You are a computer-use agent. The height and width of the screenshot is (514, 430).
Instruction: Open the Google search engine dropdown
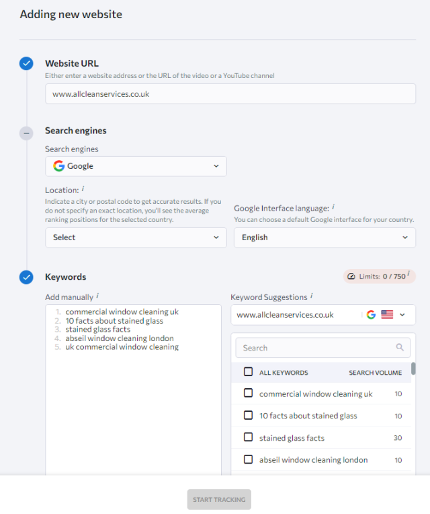[x=136, y=166]
